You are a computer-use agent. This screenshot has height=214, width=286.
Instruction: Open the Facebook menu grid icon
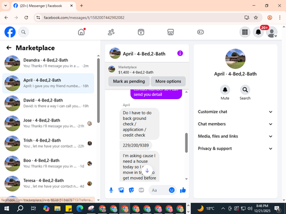pos(245,32)
